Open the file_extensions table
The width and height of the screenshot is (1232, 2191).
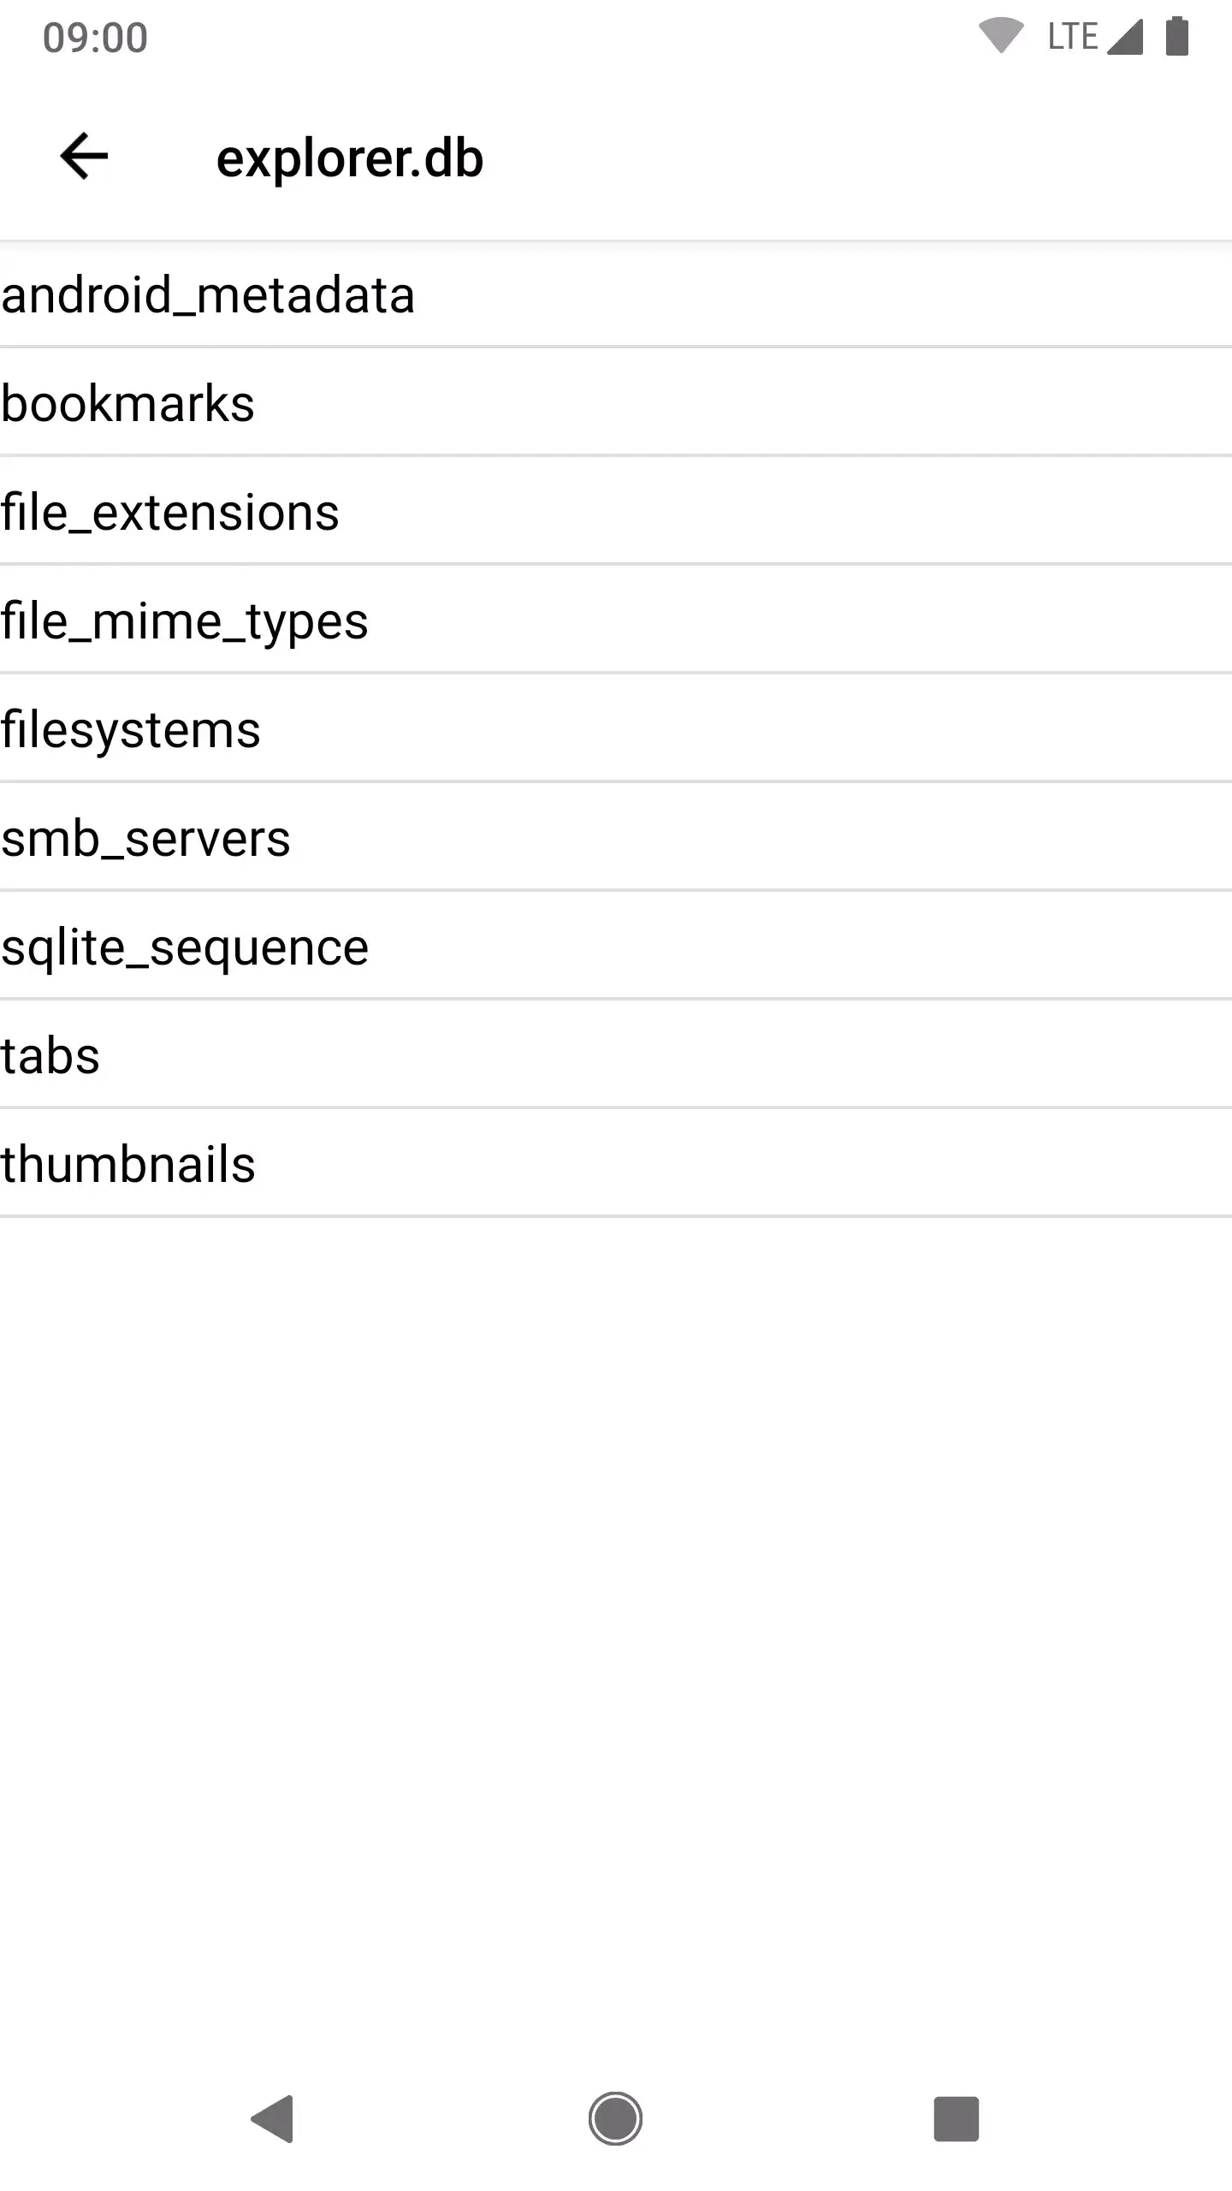[x=169, y=513]
